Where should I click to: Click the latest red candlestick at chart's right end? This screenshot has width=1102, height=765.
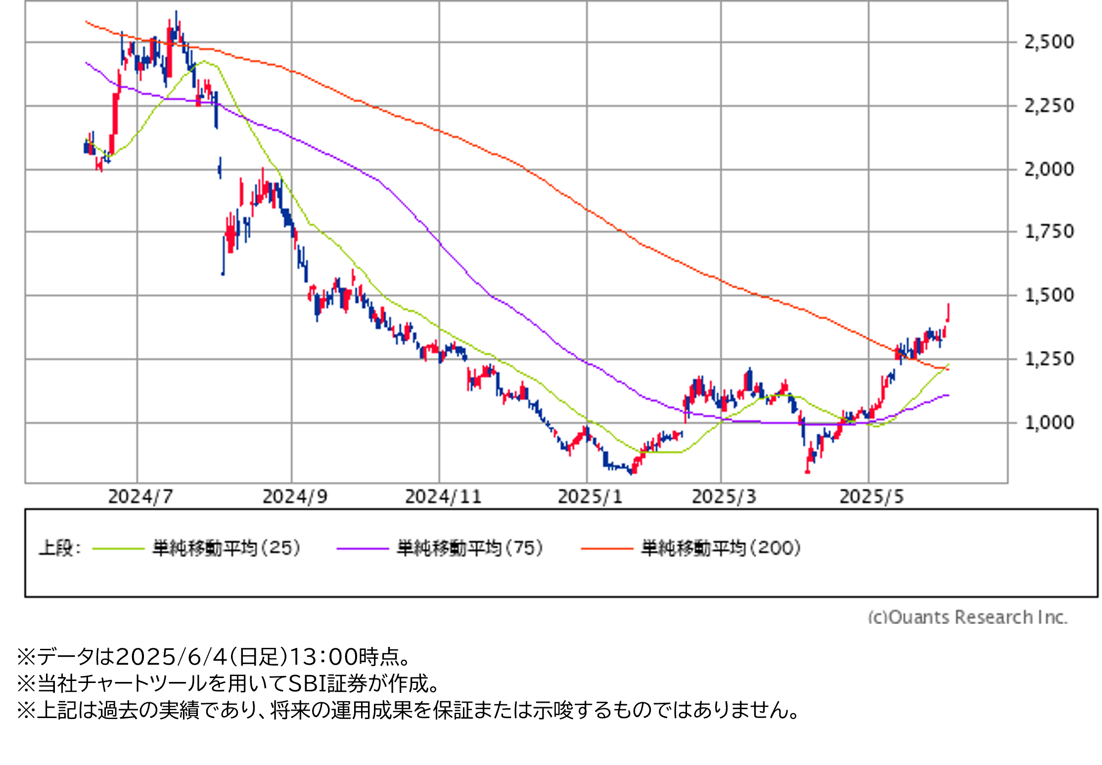(x=948, y=313)
